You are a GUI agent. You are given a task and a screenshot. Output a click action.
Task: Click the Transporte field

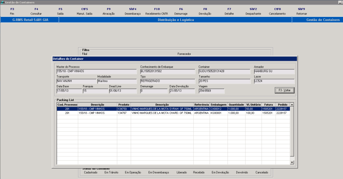pyautogui.click(x=76, y=81)
